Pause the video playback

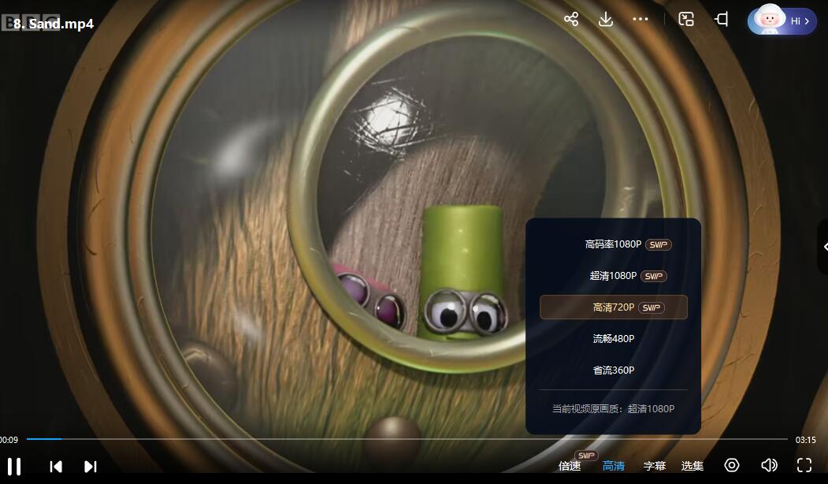(x=14, y=466)
